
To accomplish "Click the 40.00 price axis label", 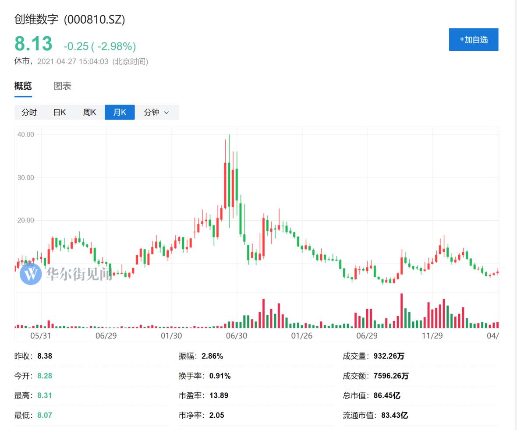I will pyautogui.click(x=26, y=134).
